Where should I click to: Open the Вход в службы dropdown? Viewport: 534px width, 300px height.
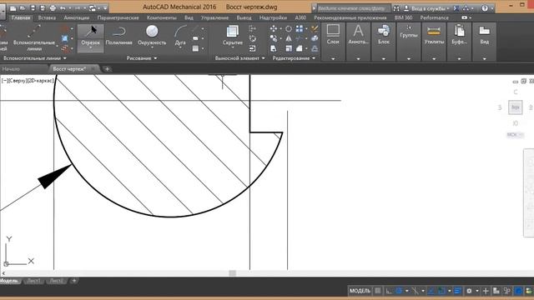tap(431, 8)
